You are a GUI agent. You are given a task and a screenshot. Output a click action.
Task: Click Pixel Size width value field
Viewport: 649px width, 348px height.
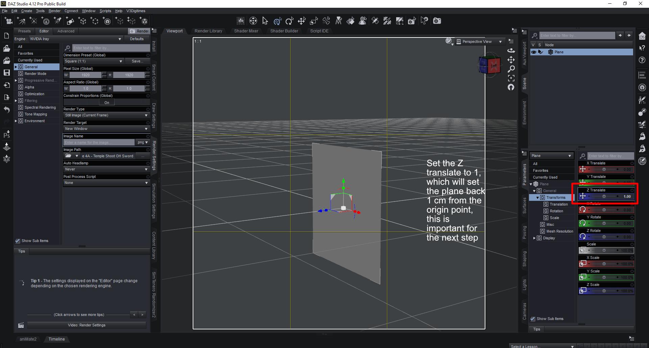[86, 75]
